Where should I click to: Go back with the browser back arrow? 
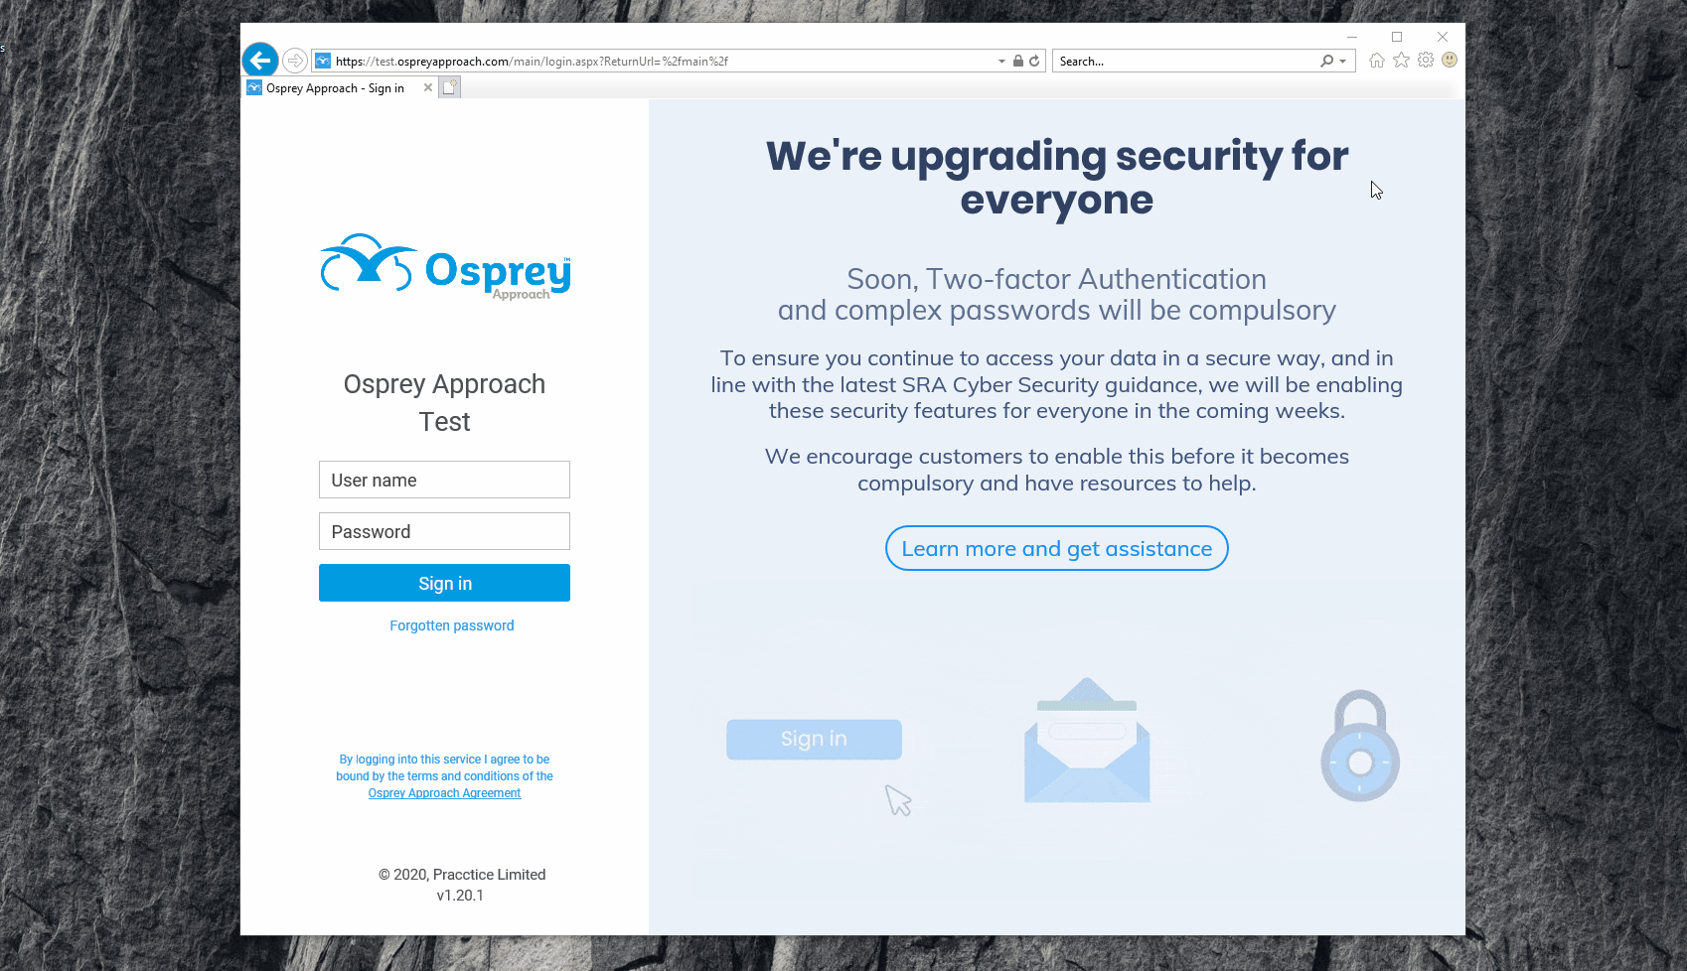[x=260, y=60]
